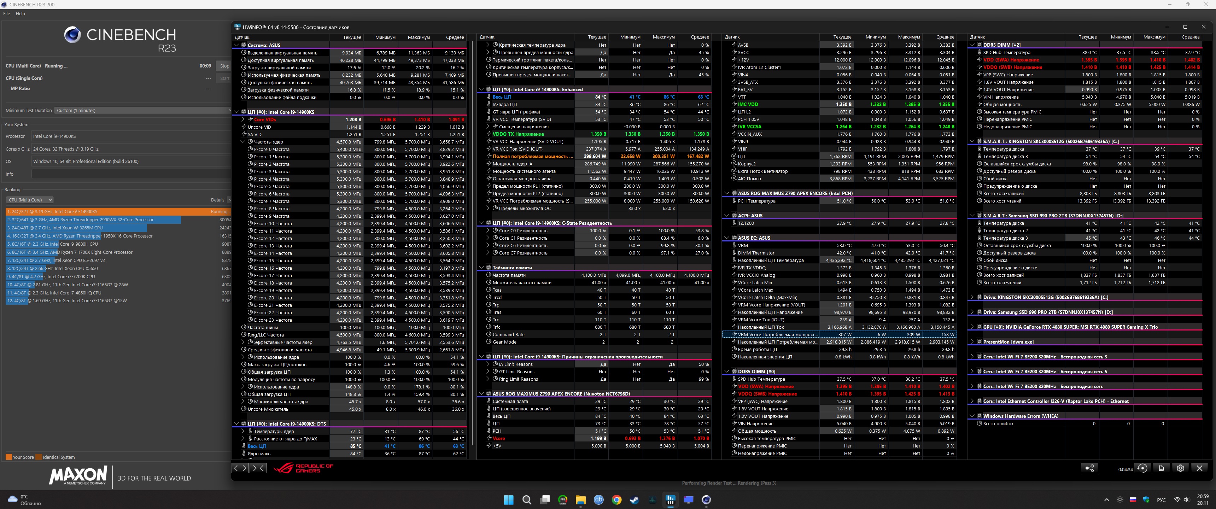Open the CPU (Multi Core) ranking dropdown
Image resolution: width=1216 pixels, height=509 pixels.
pos(29,200)
